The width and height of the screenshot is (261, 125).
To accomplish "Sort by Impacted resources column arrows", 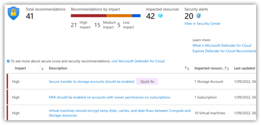I will (227, 68).
